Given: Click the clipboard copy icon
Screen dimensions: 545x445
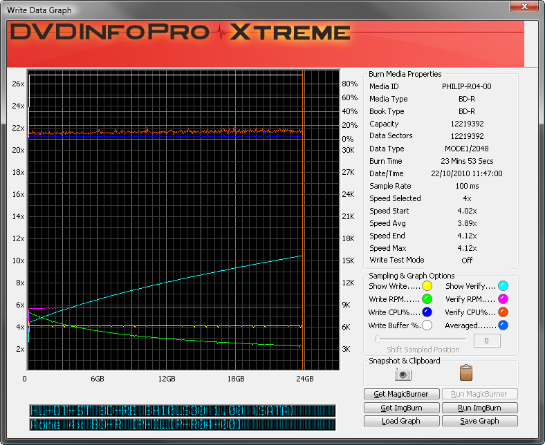Looking at the screenshot, I should tap(465, 372).
